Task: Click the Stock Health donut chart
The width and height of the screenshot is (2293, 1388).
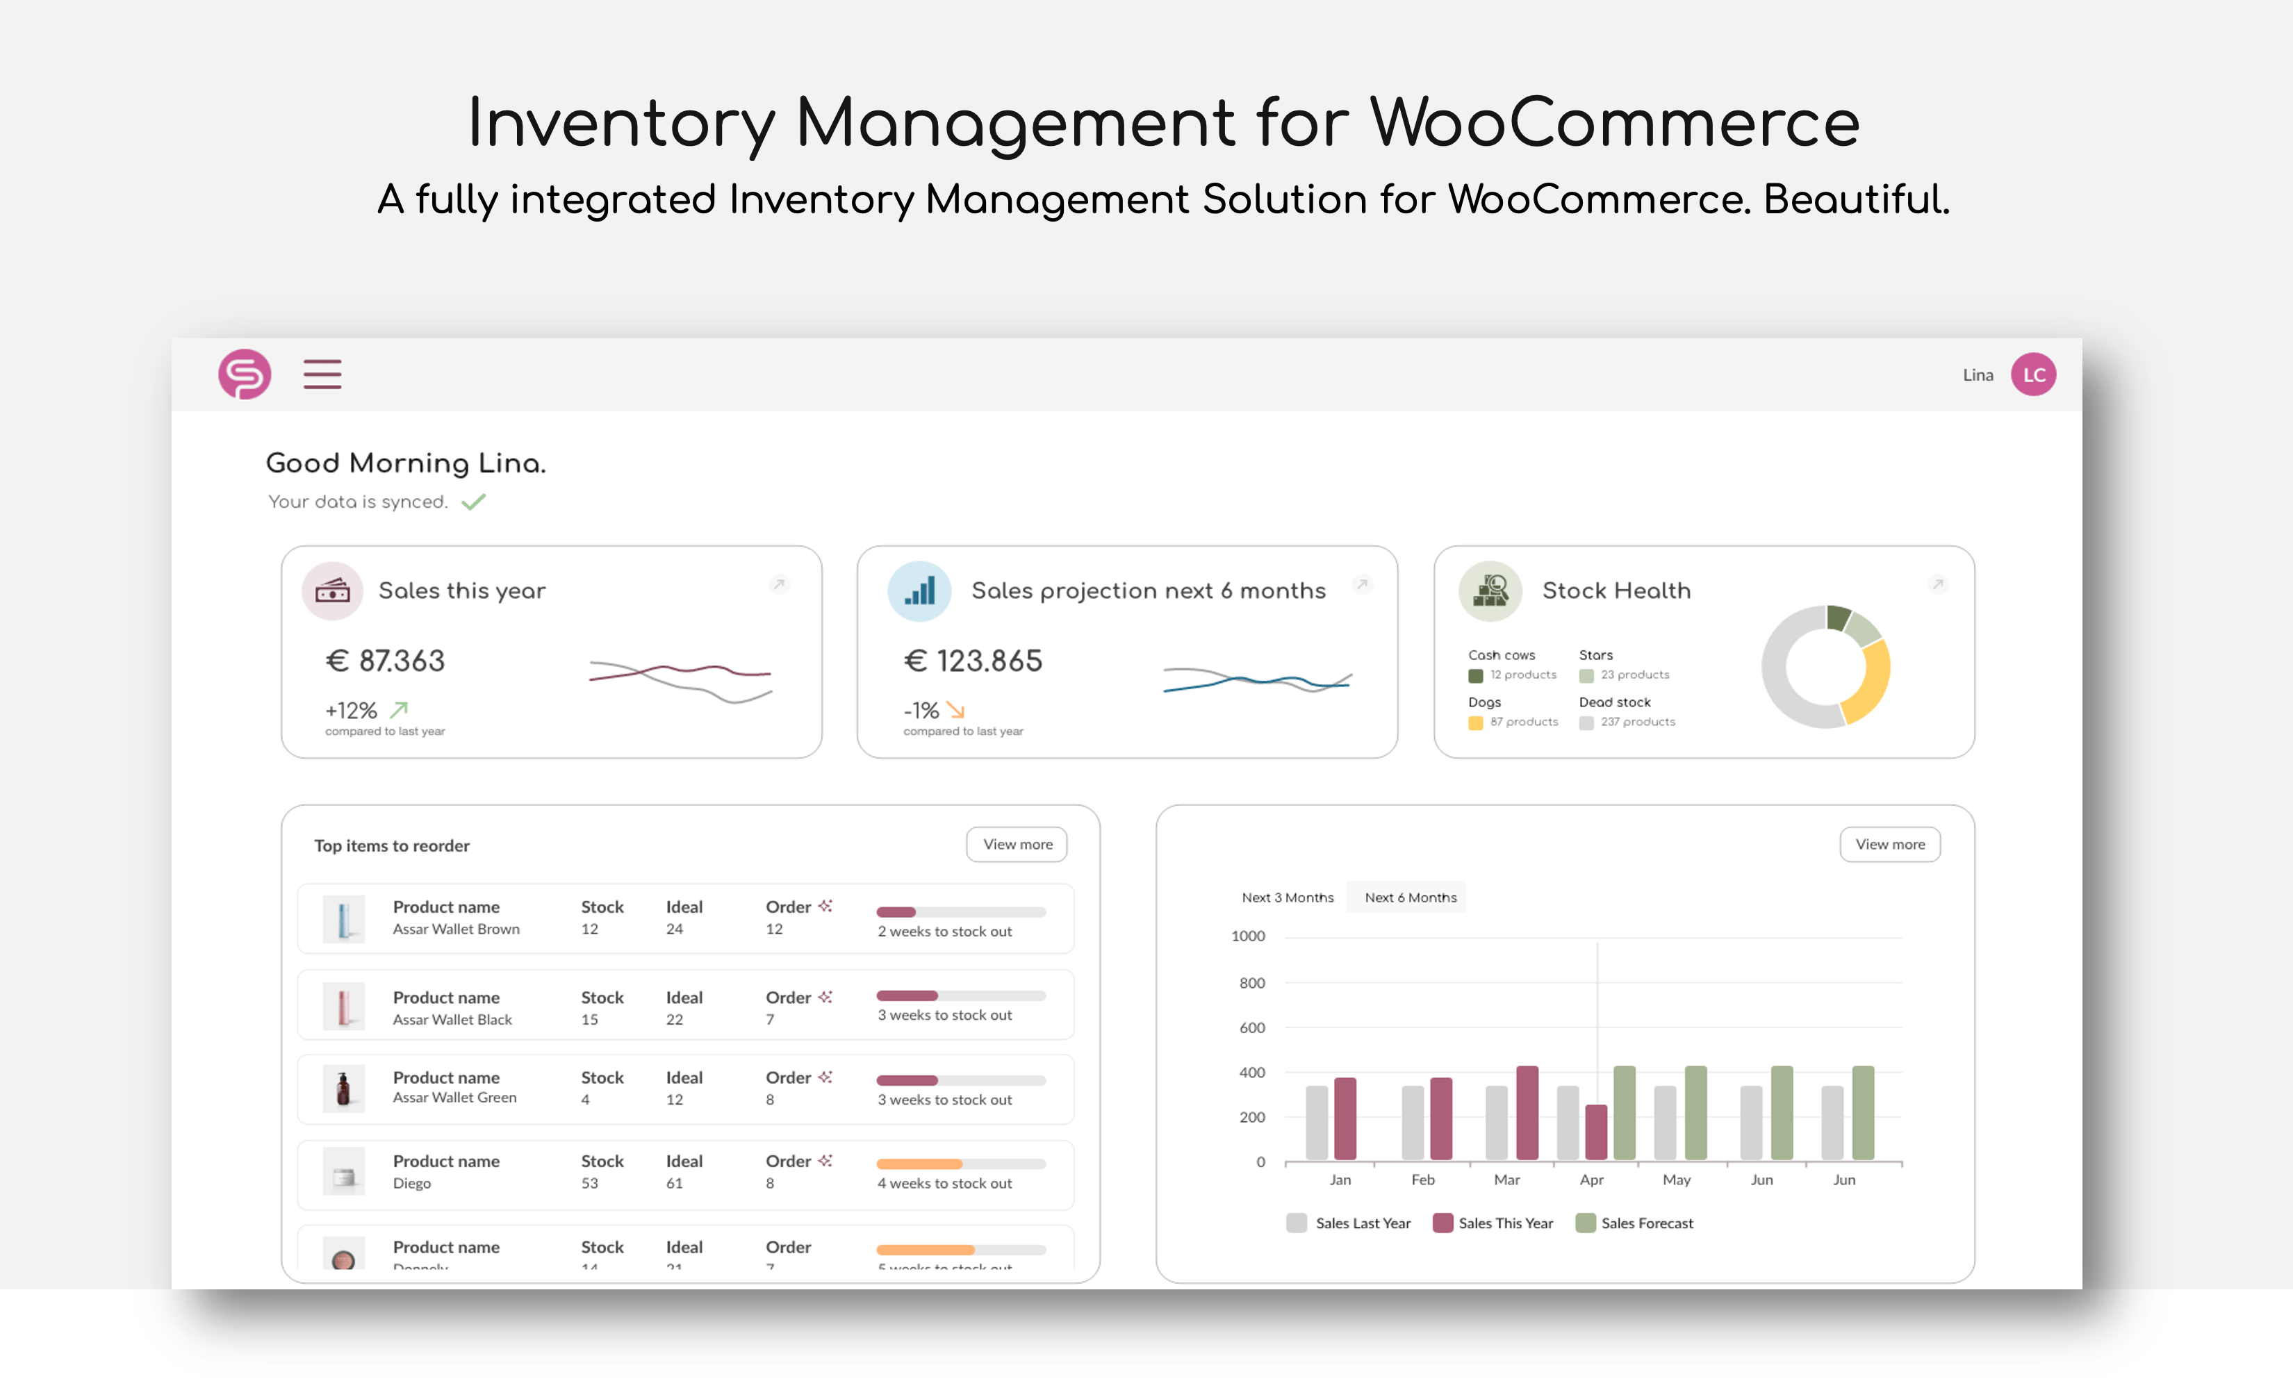Action: point(1826,667)
